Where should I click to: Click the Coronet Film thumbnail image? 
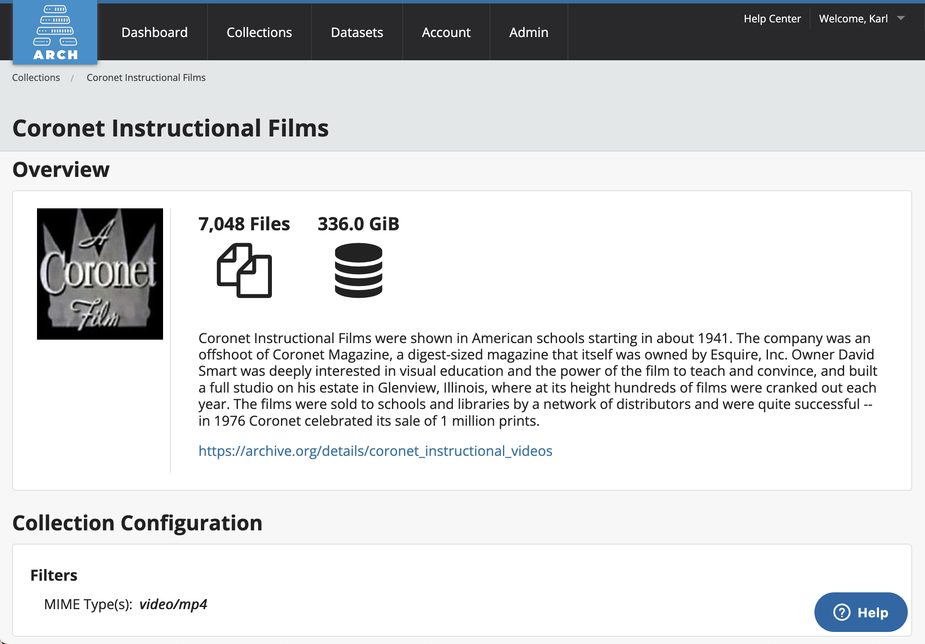[100, 274]
